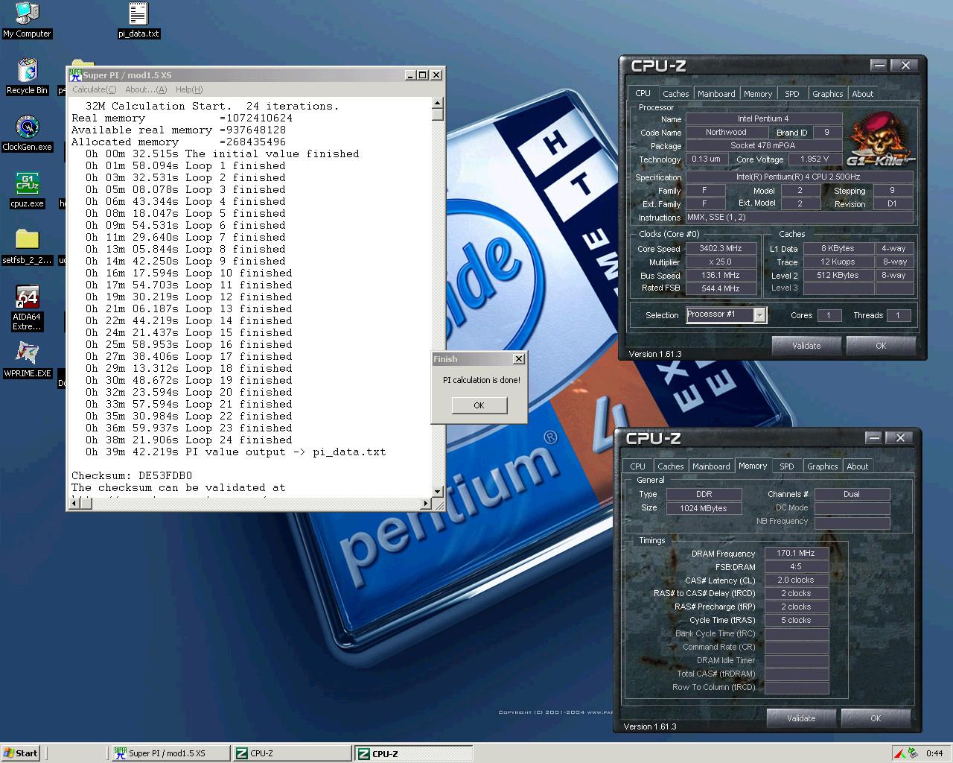Screen dimensions: 953x763
Task: Select Graphics tab in the bottom CPU-Z window
Action: click(823, 466)
